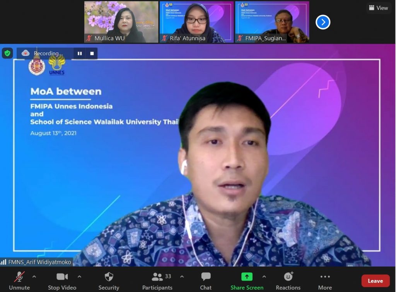Pause the cloud recording
The image size is (396, 292).
[80, 54]
